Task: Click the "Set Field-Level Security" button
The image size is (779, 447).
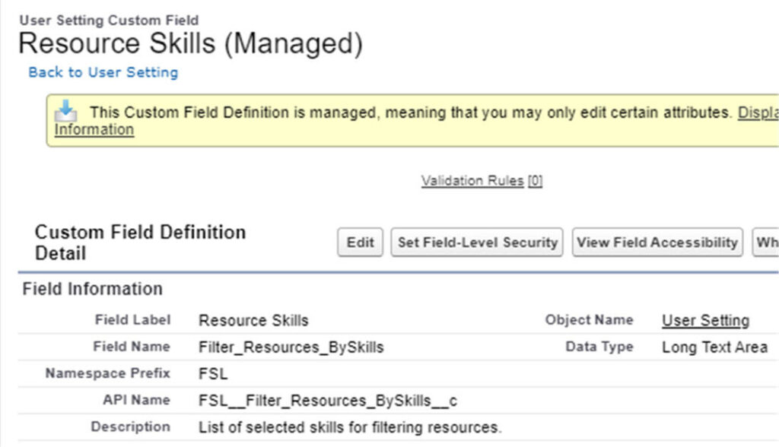Action: [x=476, y=242]
